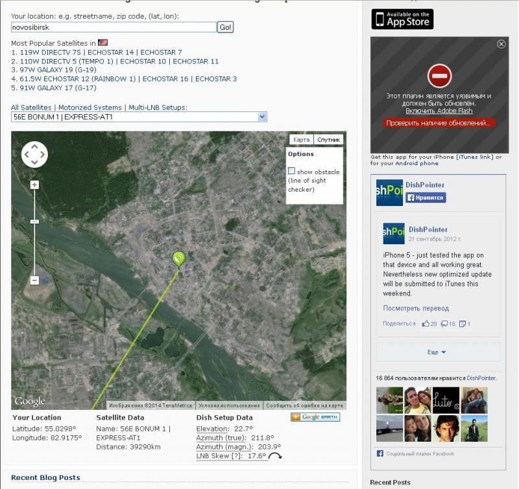The width and height of the screenshot is (519, 489).
Task: Click the map zoom slider handle
Action: pos(34,222)
